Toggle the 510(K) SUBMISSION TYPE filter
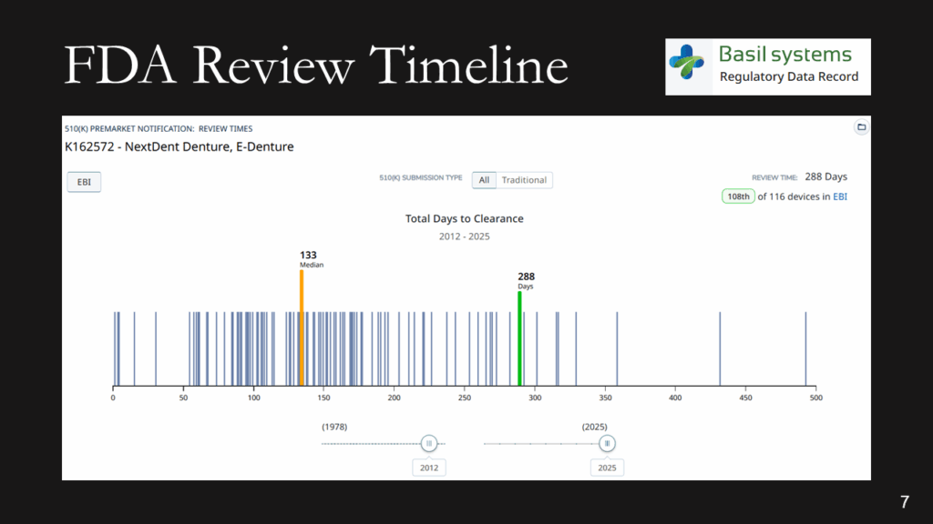Screen dimensions: 933x524 420,178
